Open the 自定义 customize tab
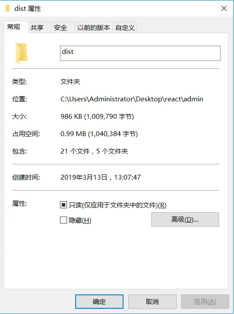Viewport: 234px width, 314px height. click(x=125, y=27)
